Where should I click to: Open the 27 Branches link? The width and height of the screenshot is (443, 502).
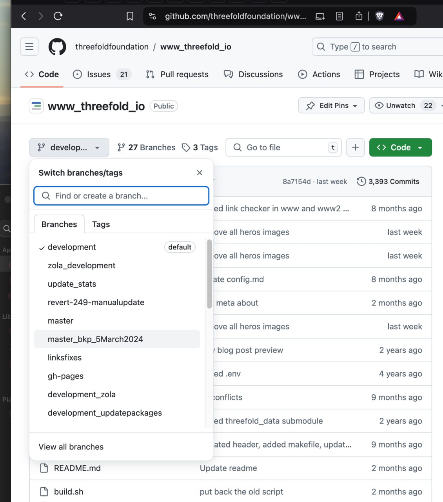(x=147, y=147)
